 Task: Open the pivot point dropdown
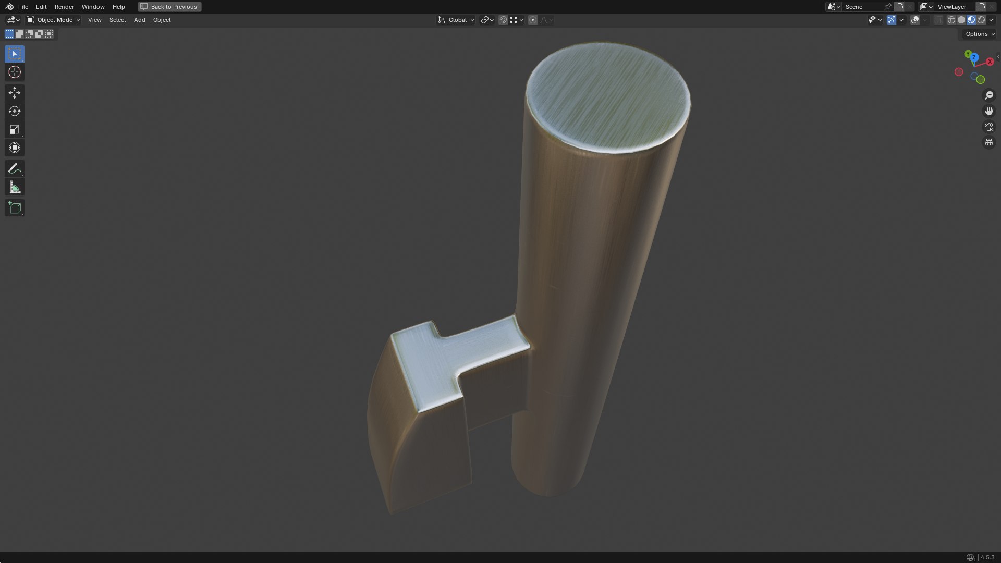click(487, 20)
